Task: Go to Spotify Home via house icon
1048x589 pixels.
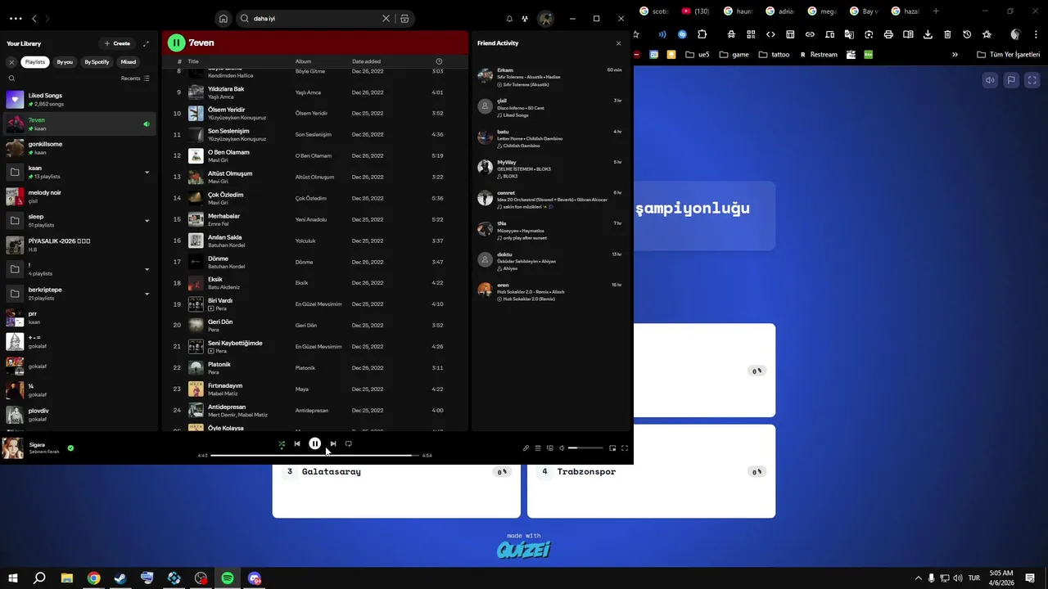Action: click(223, 18)
